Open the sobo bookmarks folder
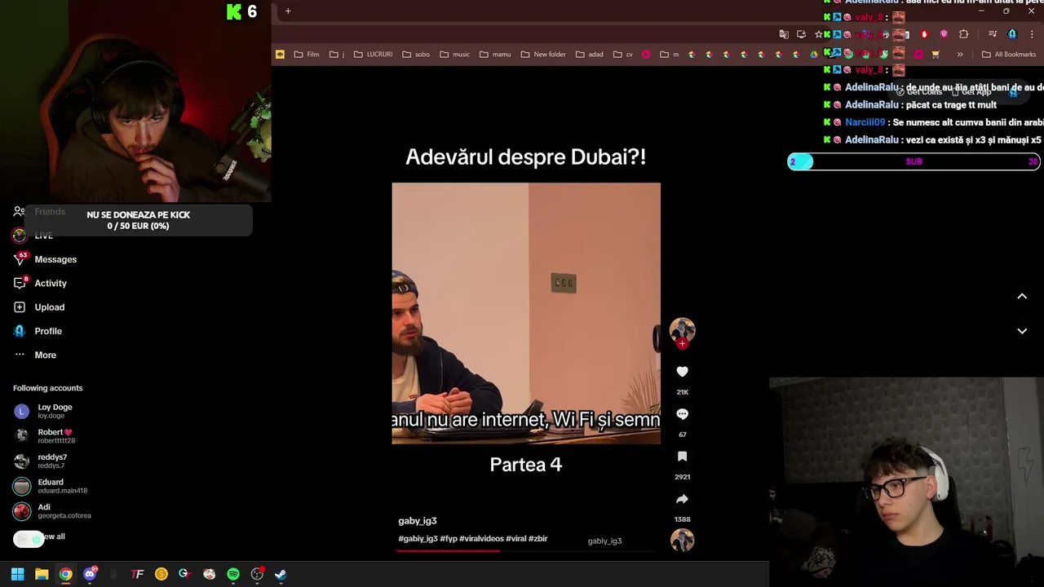 (416, 55)
